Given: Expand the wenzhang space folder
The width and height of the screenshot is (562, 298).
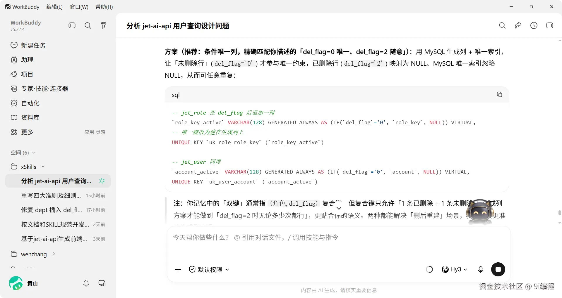Looking at the screenshot, I should pyautogui.click(x=54, y=254).
